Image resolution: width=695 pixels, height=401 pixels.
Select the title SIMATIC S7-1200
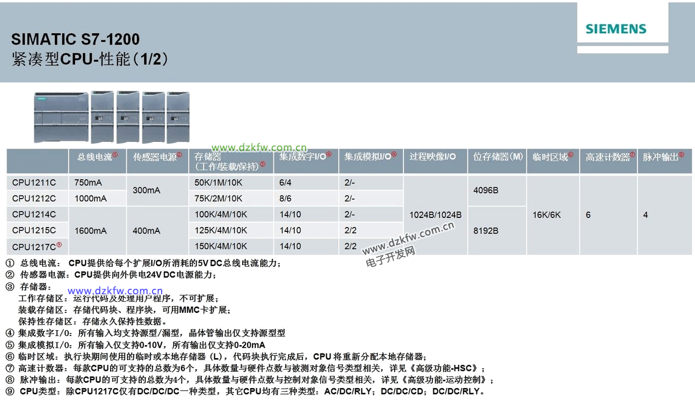click(75, 39)
